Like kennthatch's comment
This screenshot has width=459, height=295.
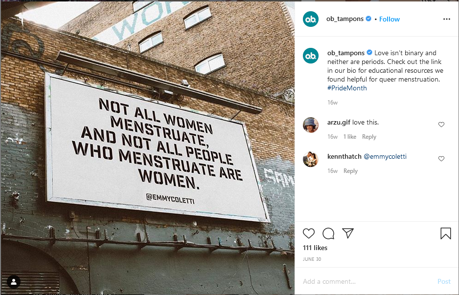(x=441, y=159)
